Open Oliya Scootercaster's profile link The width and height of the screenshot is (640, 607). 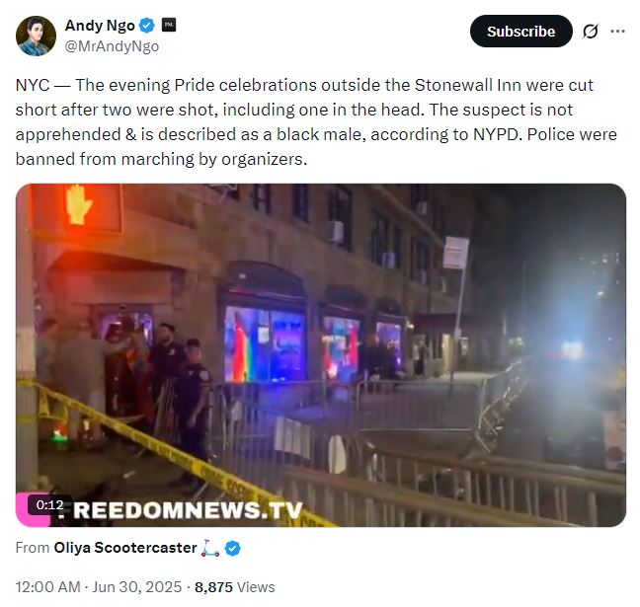[125, 548]
